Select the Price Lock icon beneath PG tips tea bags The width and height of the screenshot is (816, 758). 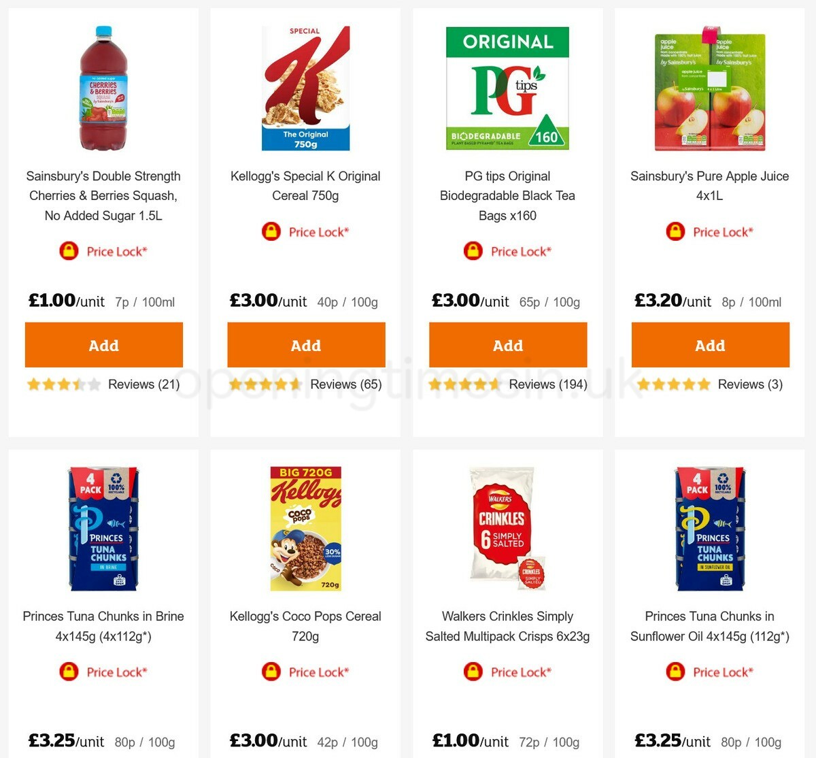473,250
